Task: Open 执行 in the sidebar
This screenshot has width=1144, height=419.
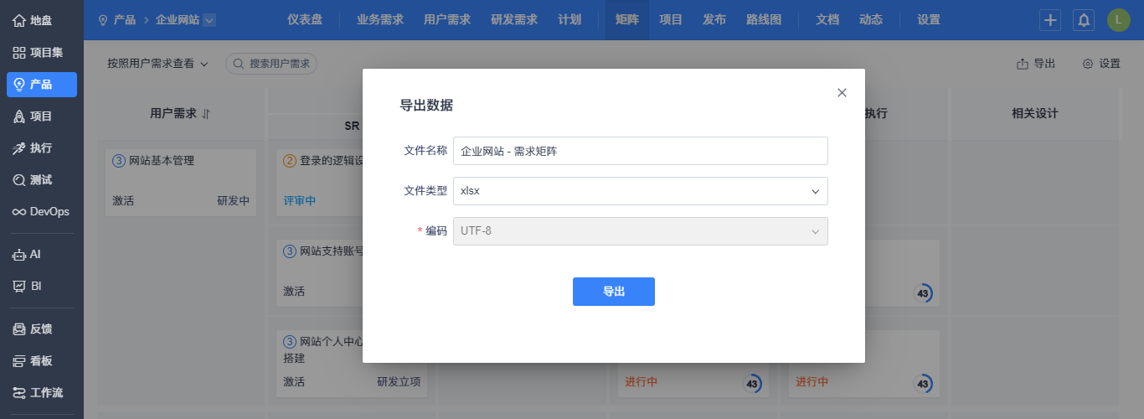Action: point(41,148)
